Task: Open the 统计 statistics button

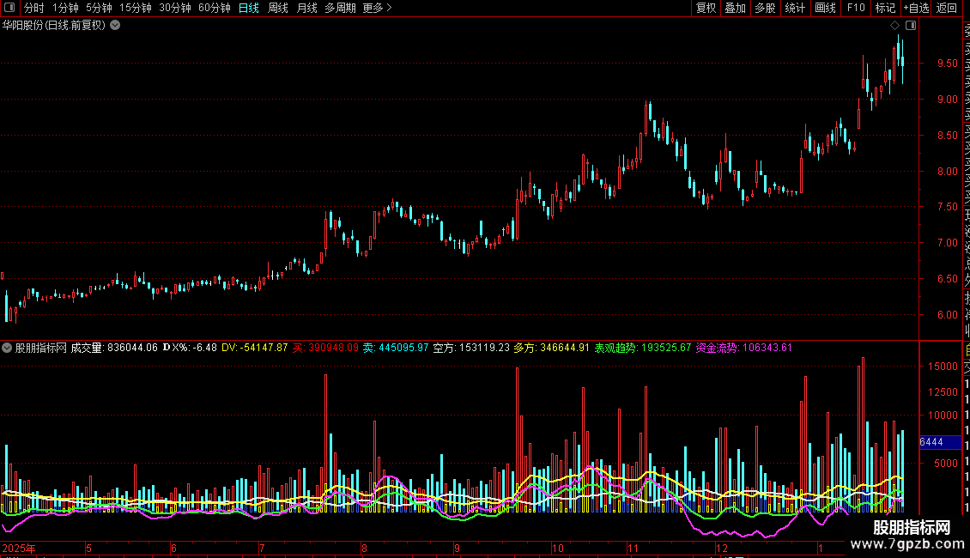Action: [x=795, y=8]
